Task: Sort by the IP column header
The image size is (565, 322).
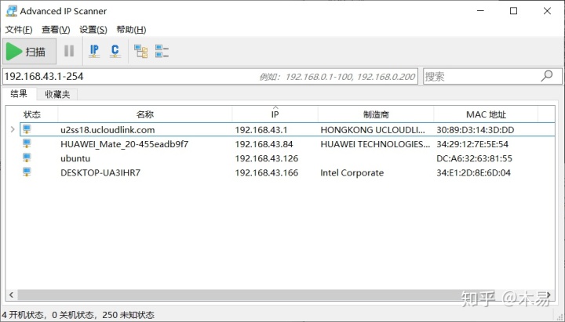Action: [x=275, y=114]
